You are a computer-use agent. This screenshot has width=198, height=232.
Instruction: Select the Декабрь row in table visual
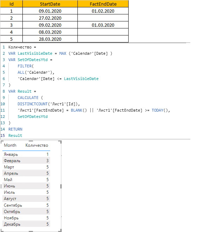[x=26, y=224]
